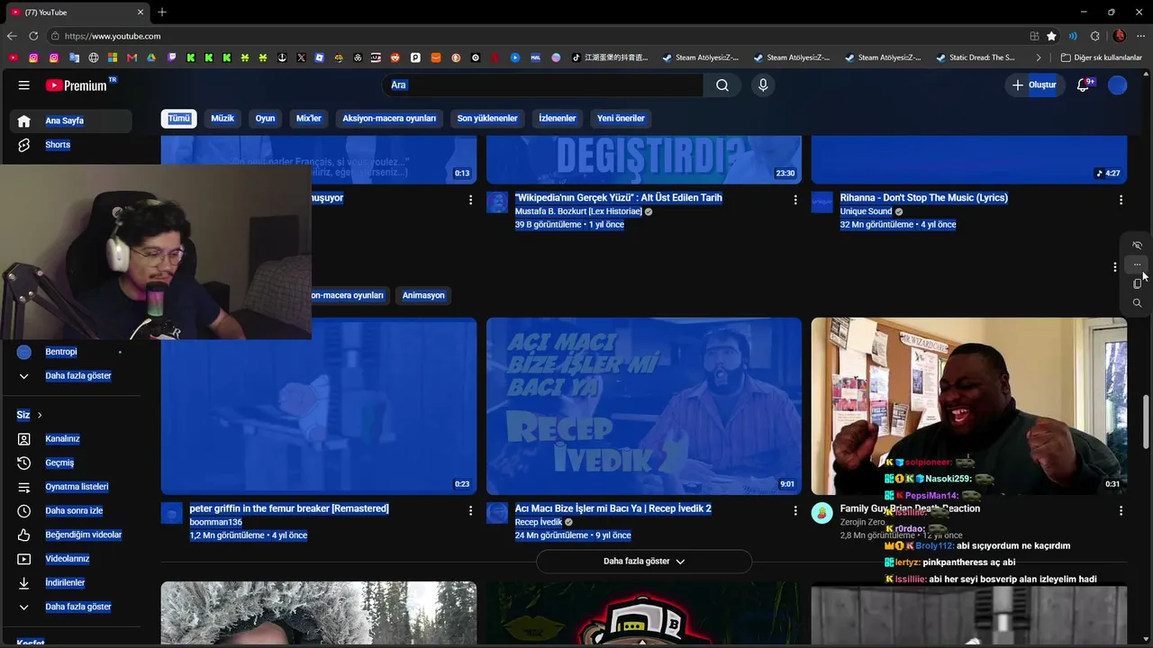This screenshot has width=1153, height=648.
Task: Open peter griffin femur breaker video title
Action: [289, 508]
